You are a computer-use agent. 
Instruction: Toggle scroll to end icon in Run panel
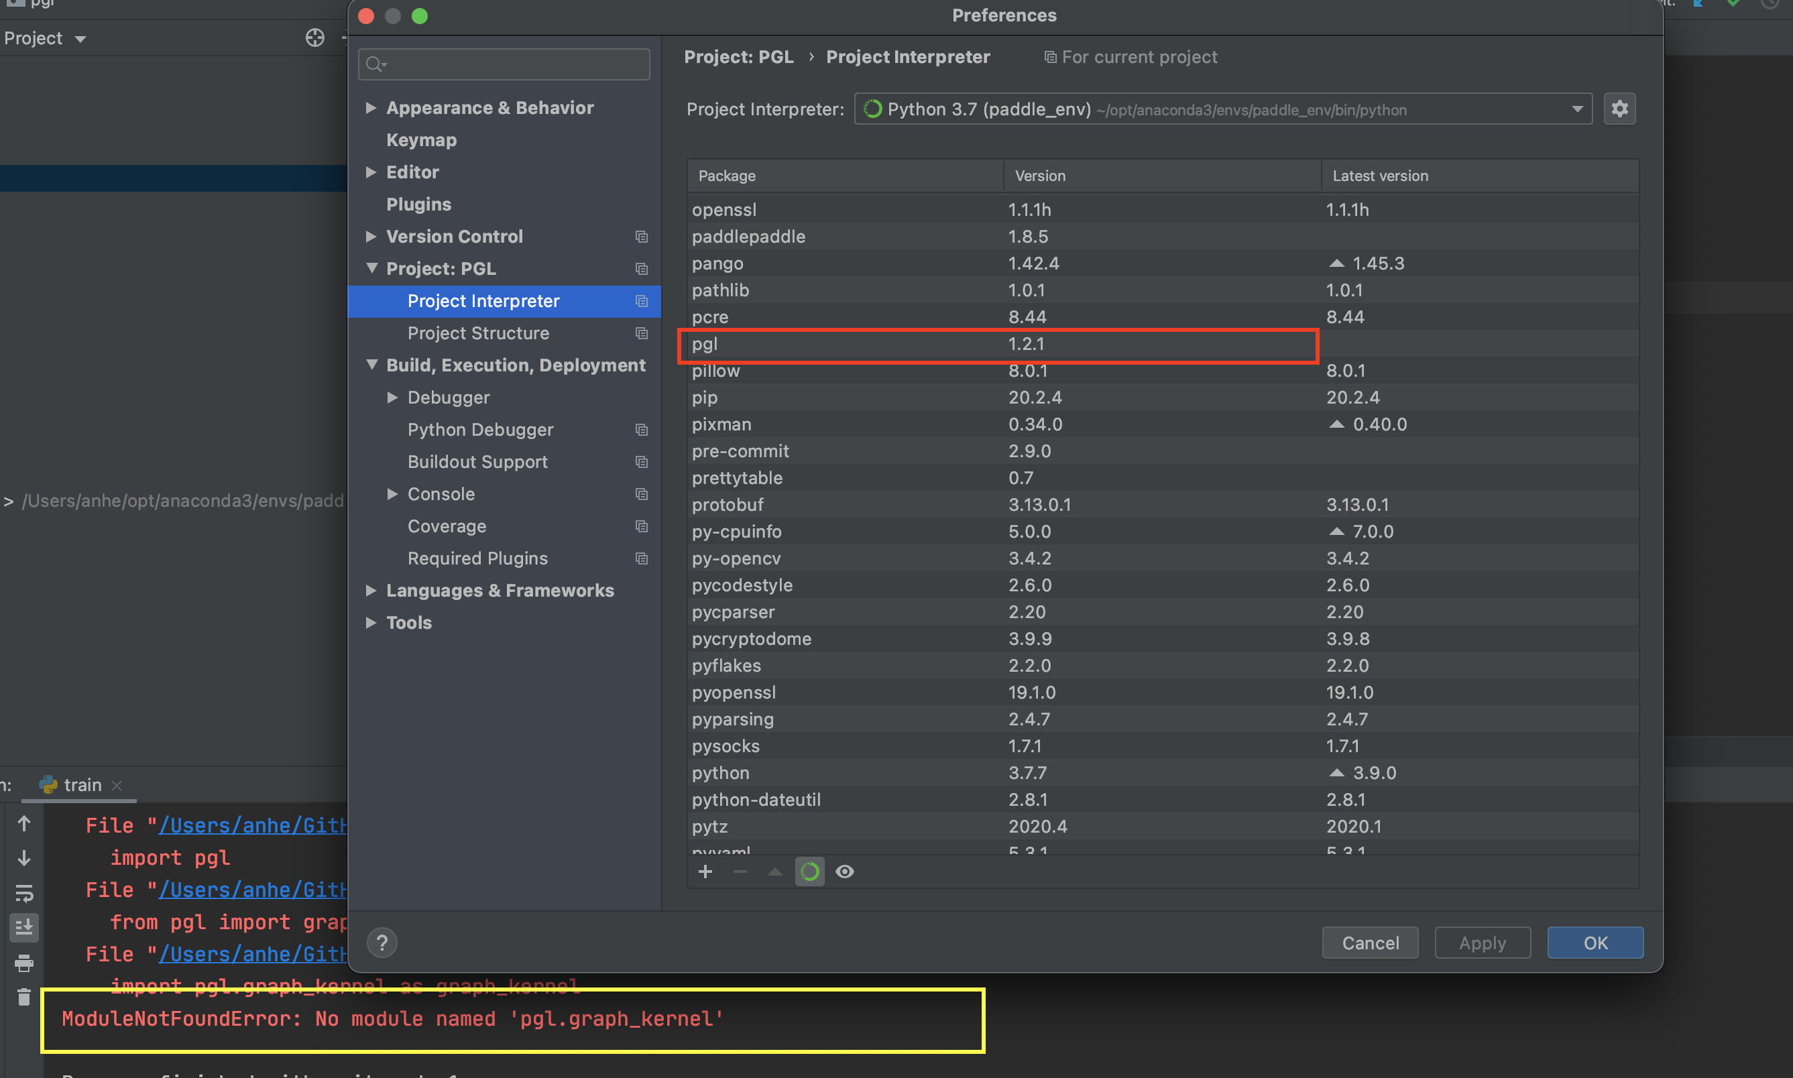(24, 927)
